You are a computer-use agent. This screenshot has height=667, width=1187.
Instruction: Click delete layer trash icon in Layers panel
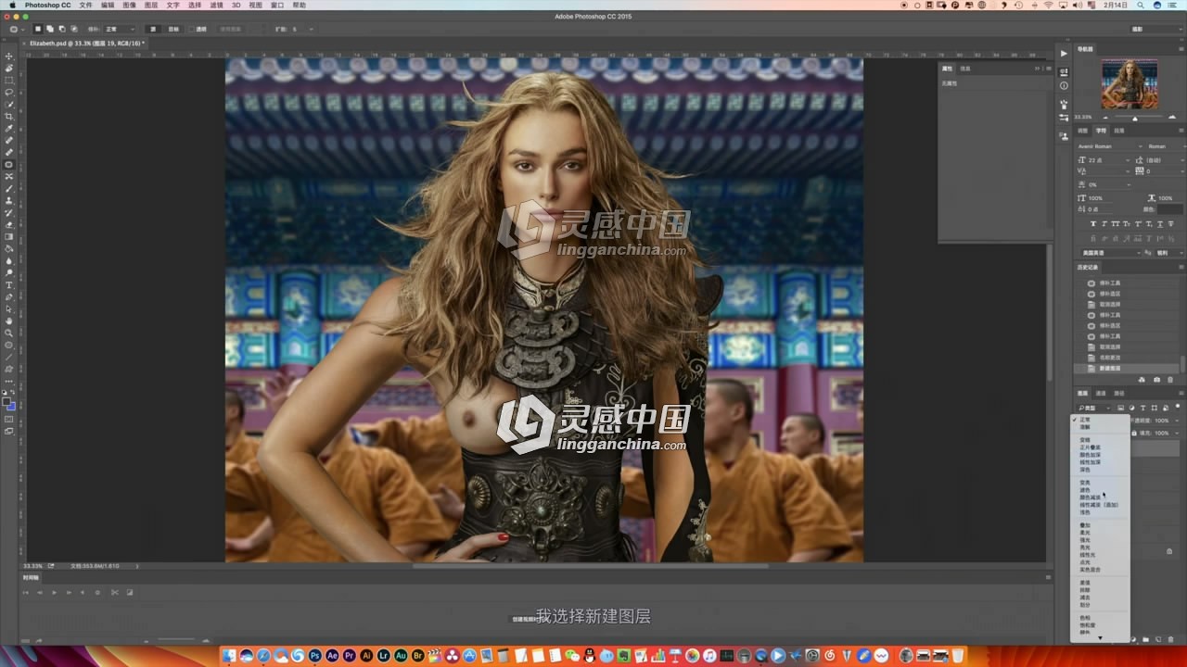(x=1169, y=640)
